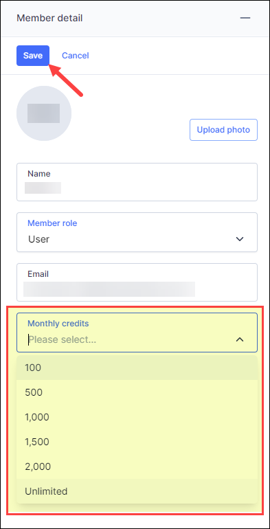Image resolution: width=270 pixels, height=529 pixels.
Task: Select the member avatar placeholder
Action: click(44, 113)
